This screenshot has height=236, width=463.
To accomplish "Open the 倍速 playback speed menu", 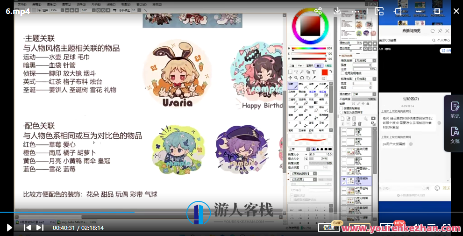I will coord(329,228).
